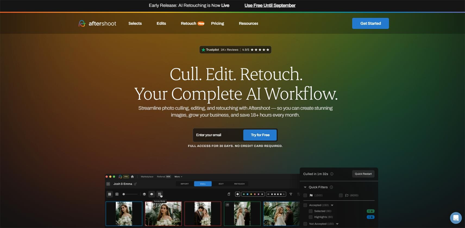
Task: Click the home icon in the app preview
Action: (132, 177)
